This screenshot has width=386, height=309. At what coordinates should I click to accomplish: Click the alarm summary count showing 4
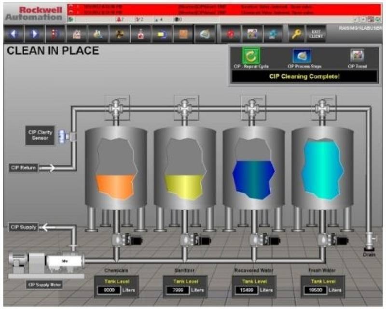point(158,19)
